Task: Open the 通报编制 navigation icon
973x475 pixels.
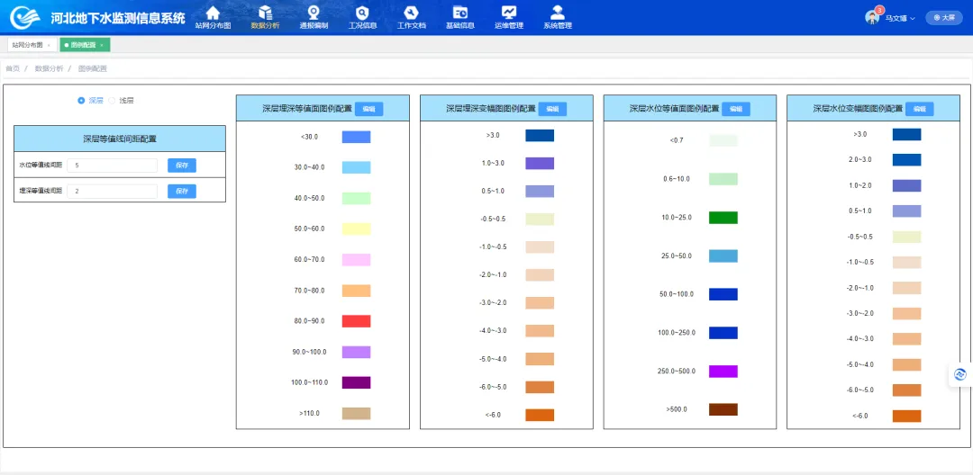Action: pos(314,13)
